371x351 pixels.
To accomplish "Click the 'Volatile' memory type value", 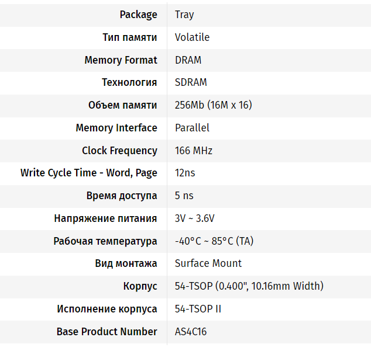I will point(192,37).
